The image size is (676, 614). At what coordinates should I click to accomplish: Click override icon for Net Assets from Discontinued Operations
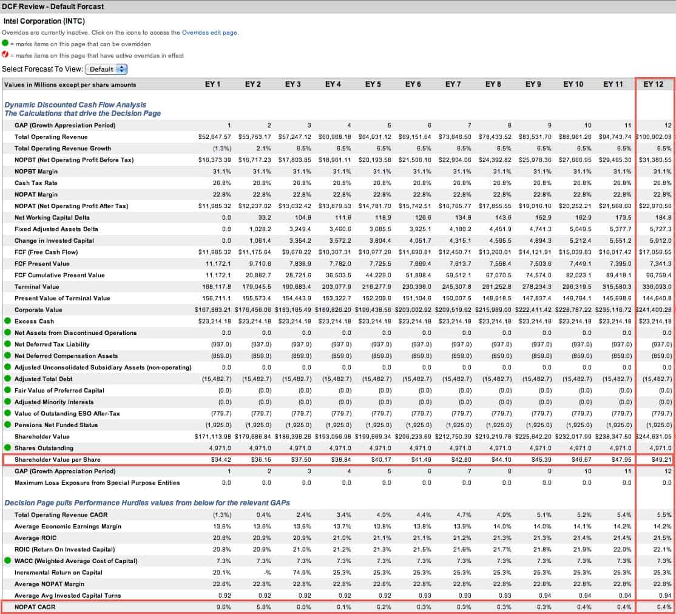point(7,332)
